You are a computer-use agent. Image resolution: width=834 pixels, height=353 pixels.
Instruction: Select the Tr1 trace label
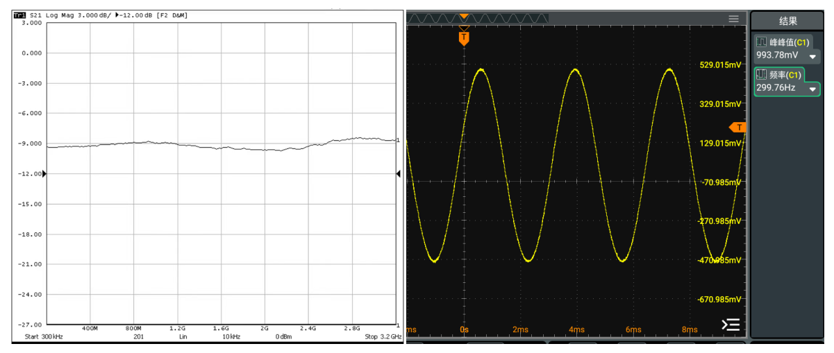click(x=20, y=15)
